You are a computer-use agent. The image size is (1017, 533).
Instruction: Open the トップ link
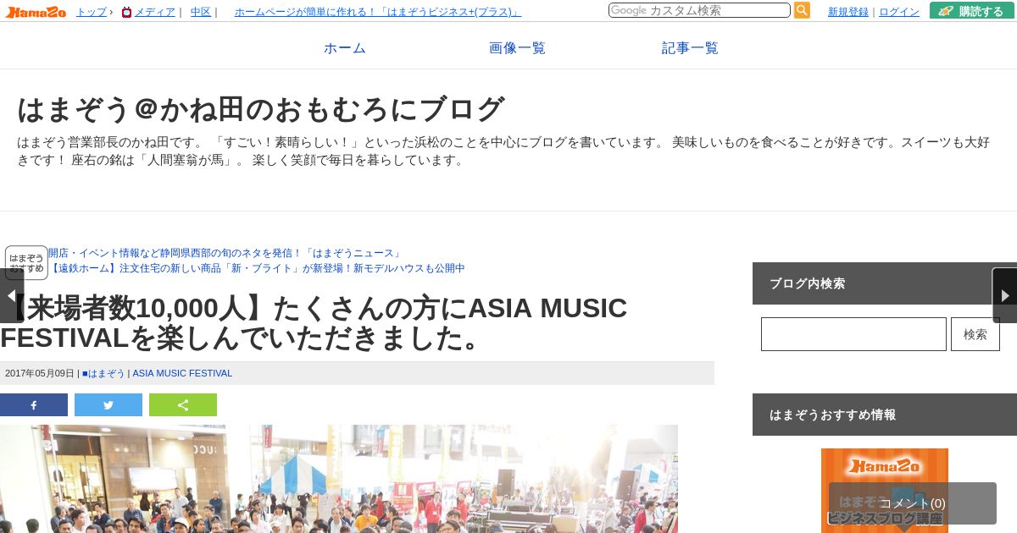(x=92, y=12)
